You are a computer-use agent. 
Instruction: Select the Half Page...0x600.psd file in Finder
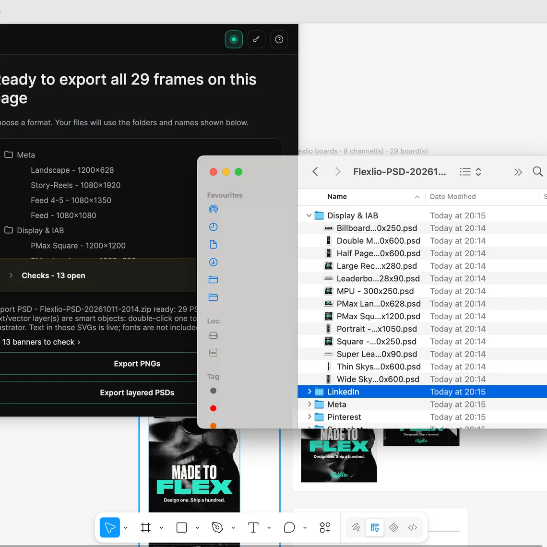pyautogui.click(x=422, y=253)
